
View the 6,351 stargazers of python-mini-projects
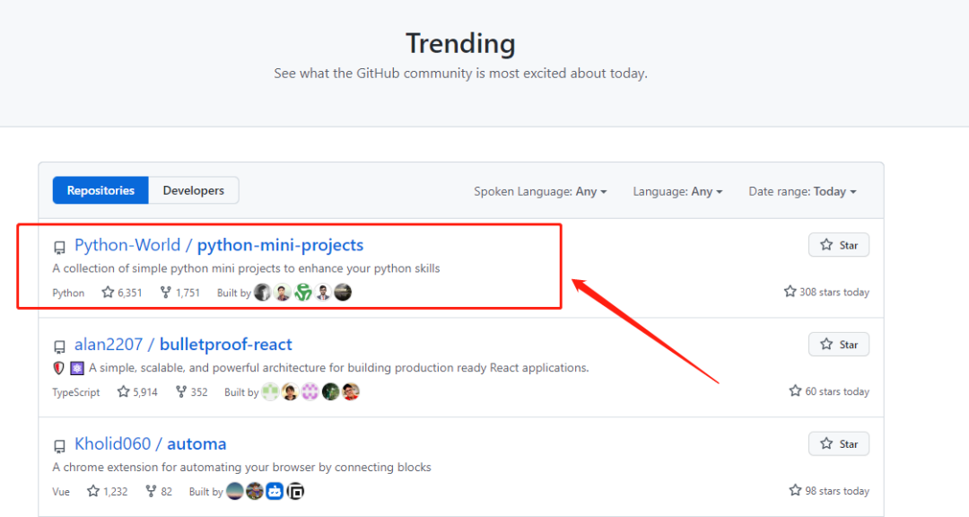pos(122,293)
